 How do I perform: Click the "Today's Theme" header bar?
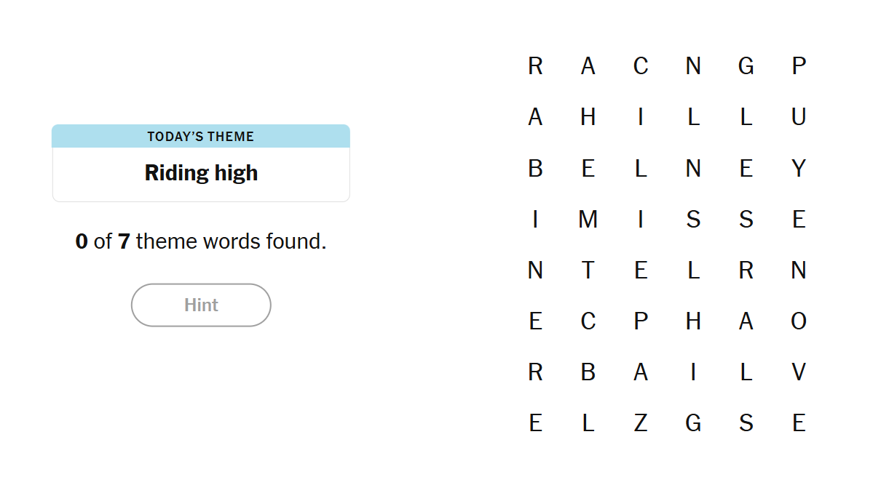pyautogui.click(x=201, y=137)
